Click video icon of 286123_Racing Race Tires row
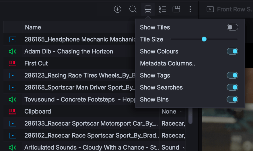 (x=13, y=75)
